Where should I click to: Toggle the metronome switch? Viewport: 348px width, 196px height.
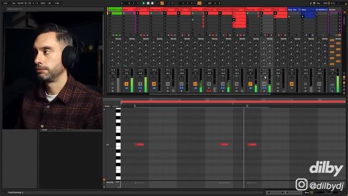pos(49,3)
